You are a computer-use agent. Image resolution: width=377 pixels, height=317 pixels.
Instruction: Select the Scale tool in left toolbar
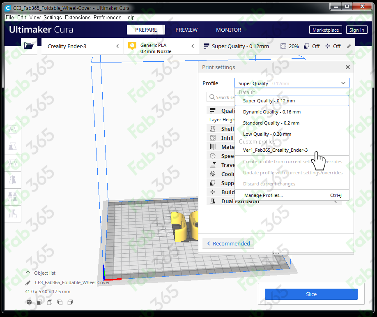13,146
